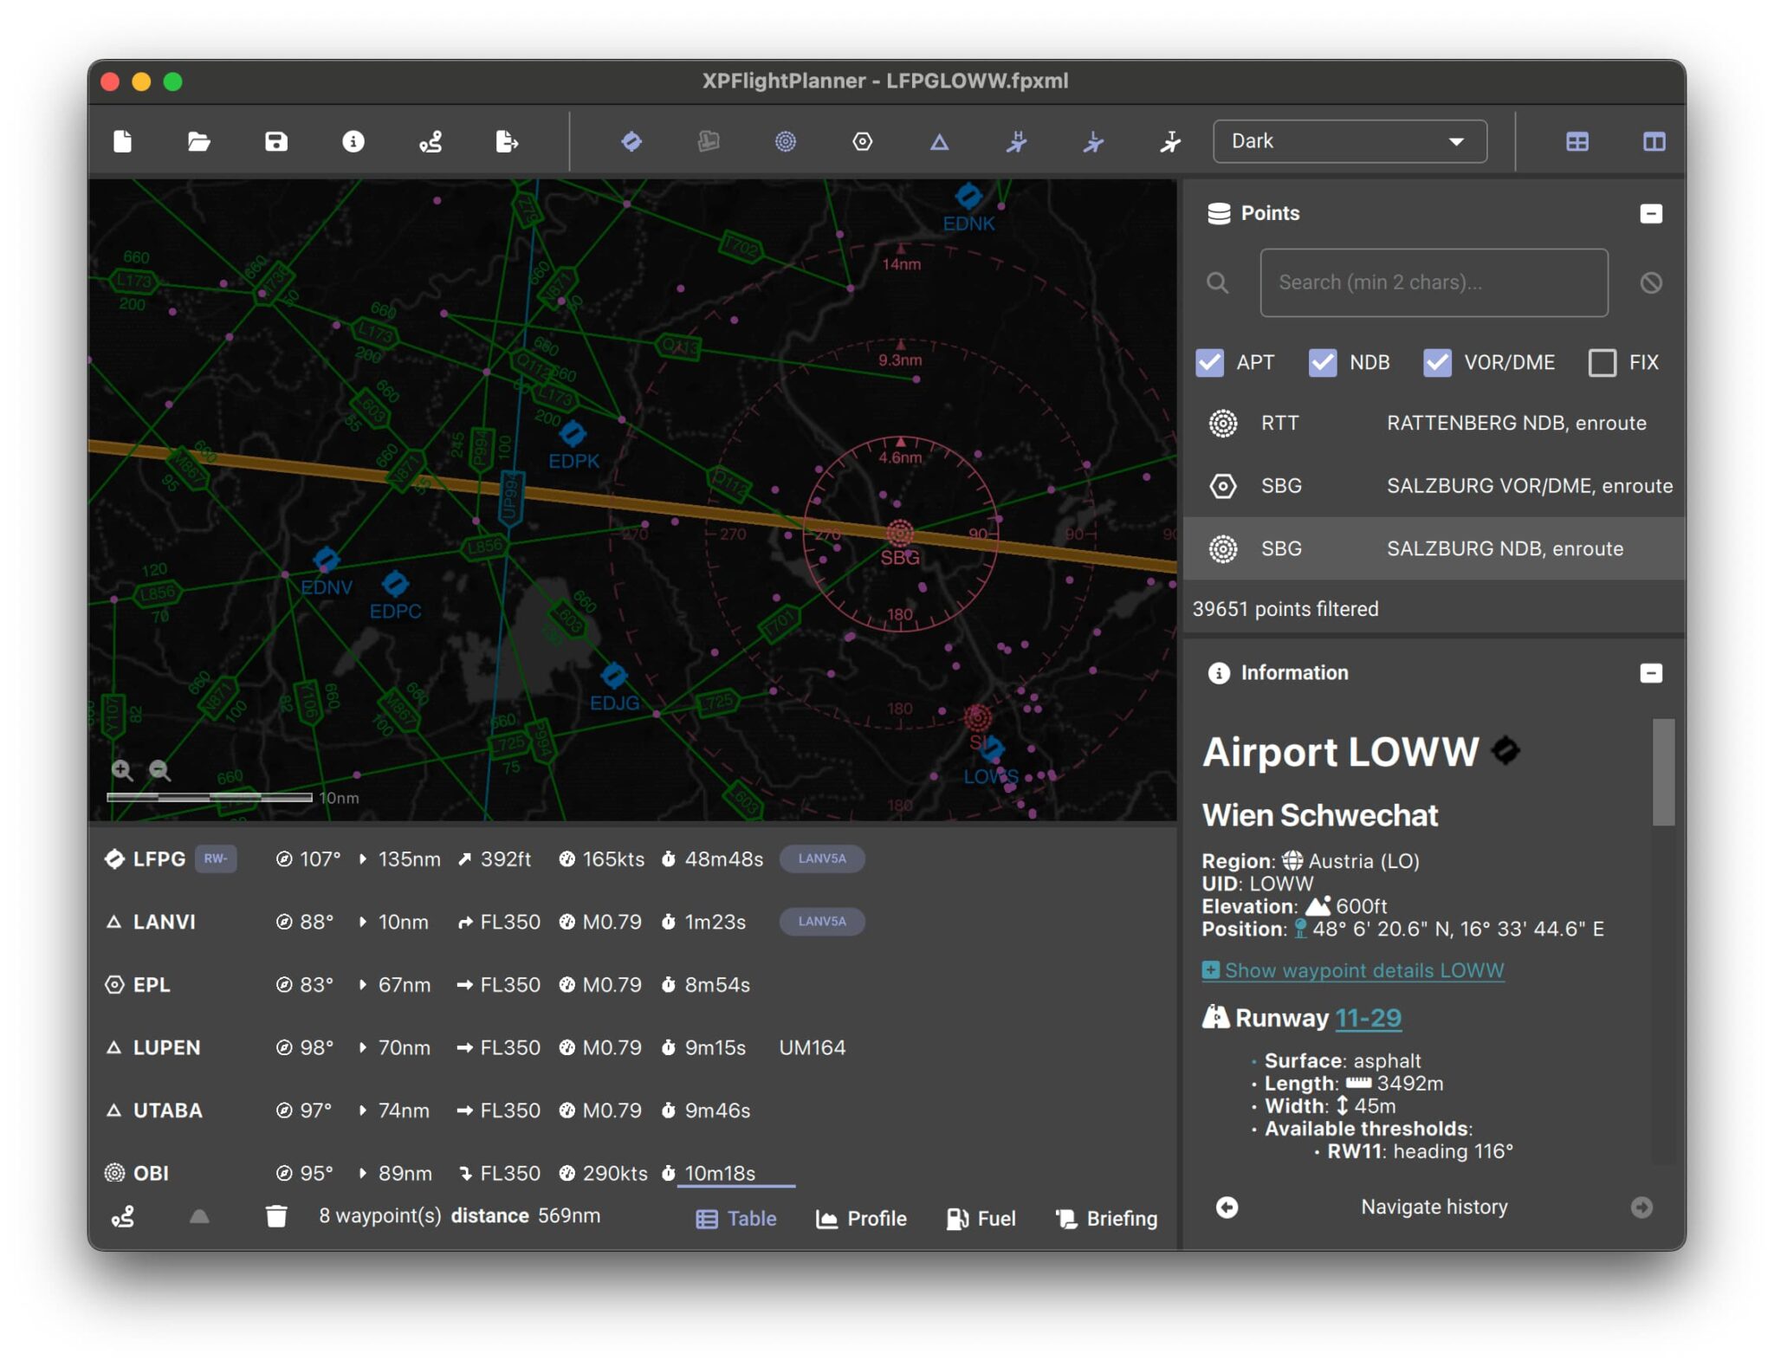The height and width of the screenshot is (1367, 1774).
Task: Create a new flight plan file
Action: click(x=121, y=141)
